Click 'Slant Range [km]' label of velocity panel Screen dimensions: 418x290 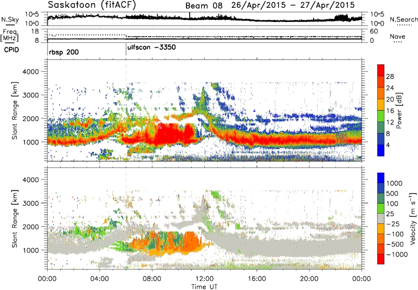click(x=15, y=218)
